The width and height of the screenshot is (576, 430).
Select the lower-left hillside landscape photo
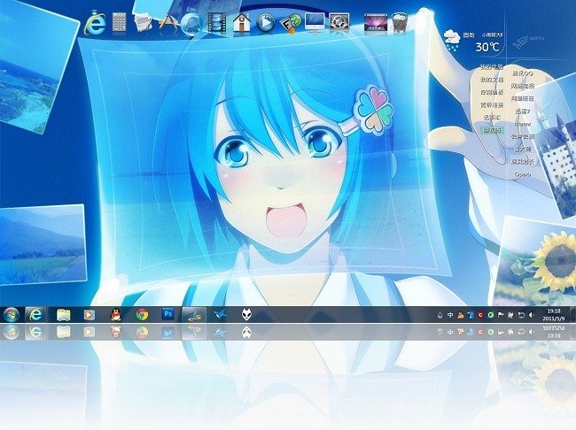43,245
